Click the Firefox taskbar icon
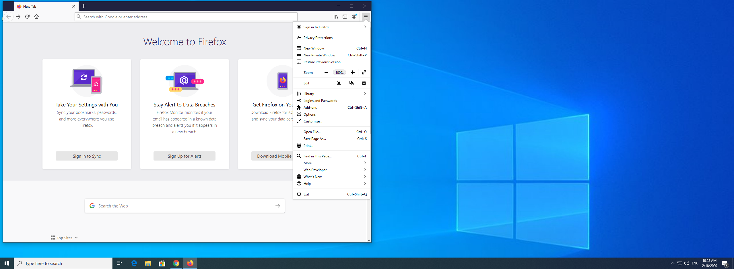Image resolution: width=734 pixels, height=269 pixels. click(x=190, y=263)
